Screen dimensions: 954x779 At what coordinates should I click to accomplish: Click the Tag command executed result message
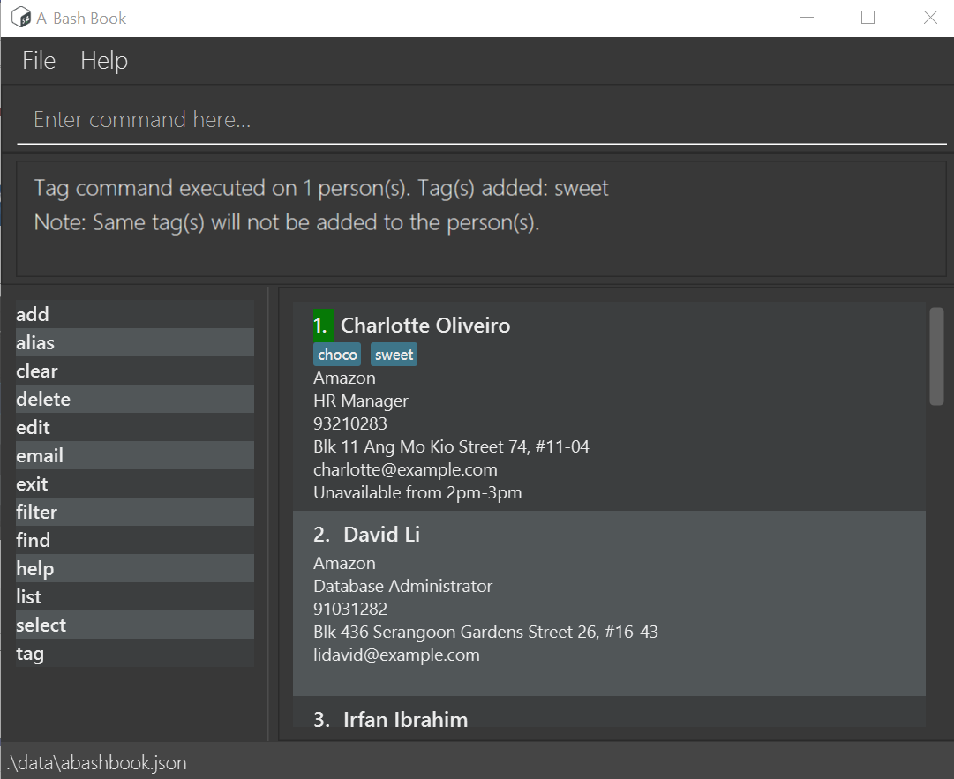tap(320, 189)
